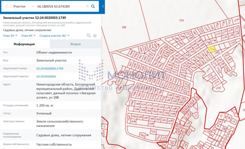Viewport: 245px width, 149px height.
Task: Click parcel 1568 on the map
Action: tap(138, 104)
